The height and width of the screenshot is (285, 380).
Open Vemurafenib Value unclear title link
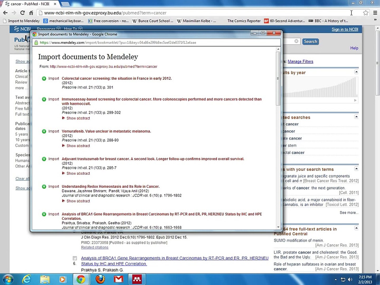[106, 131]
